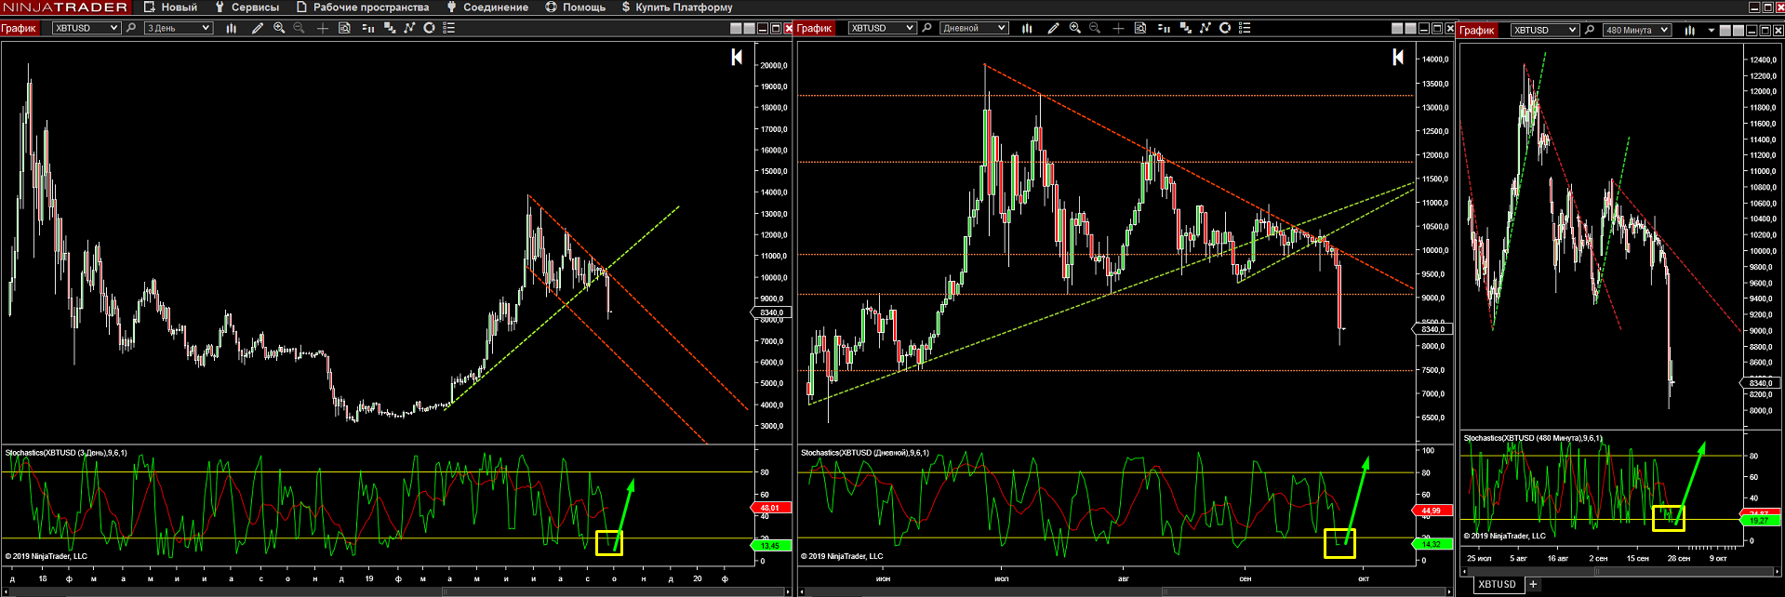Click red 45,01 stochastic value in 3 День chart
The width and height of the screenshot is (1785, 597).
pos(771,508)
